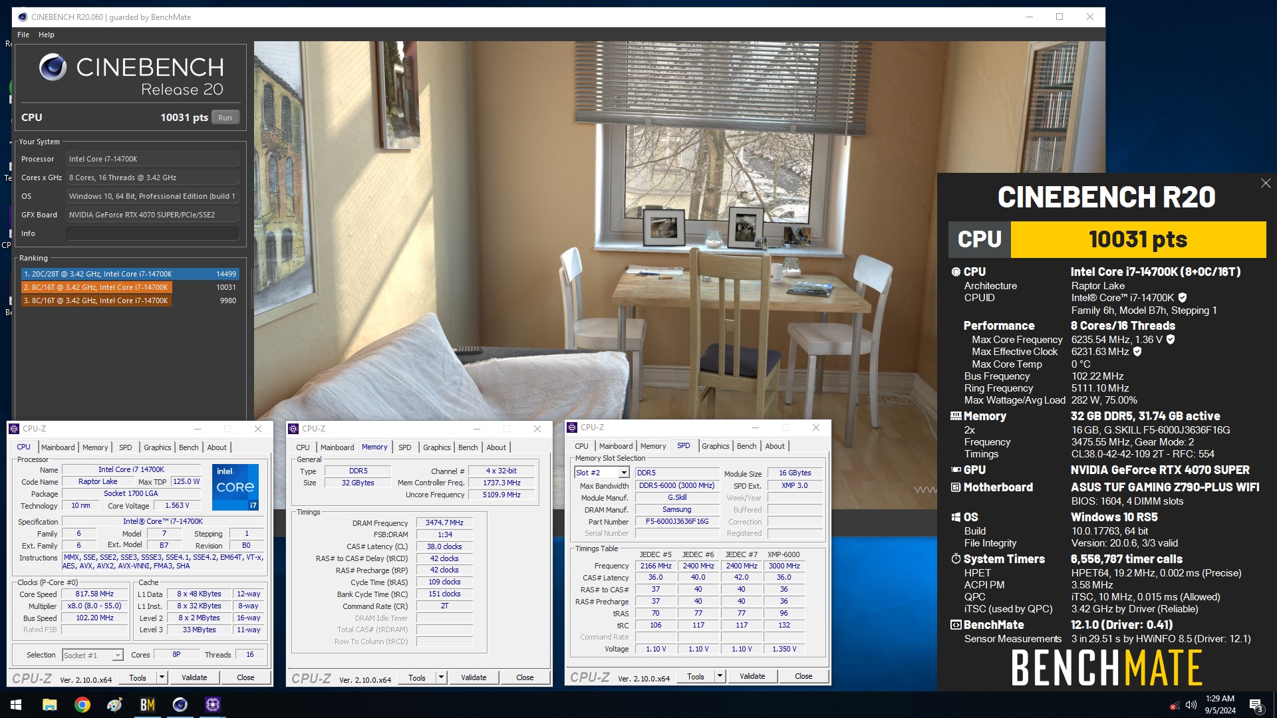Click the BenchMate version section icon
Viewport: 1277px width, 718px height.
[956, 625]
